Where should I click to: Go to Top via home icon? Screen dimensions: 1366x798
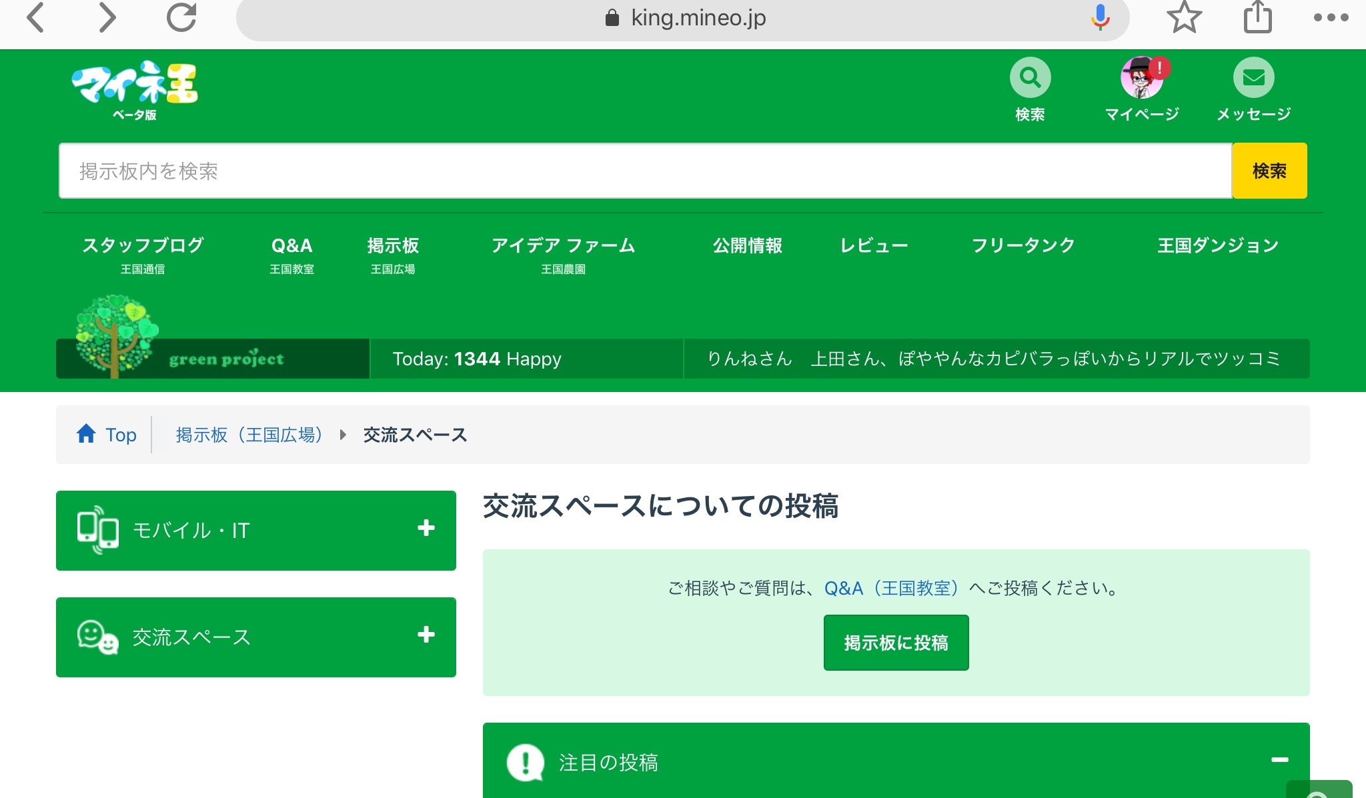click(87, 434)
